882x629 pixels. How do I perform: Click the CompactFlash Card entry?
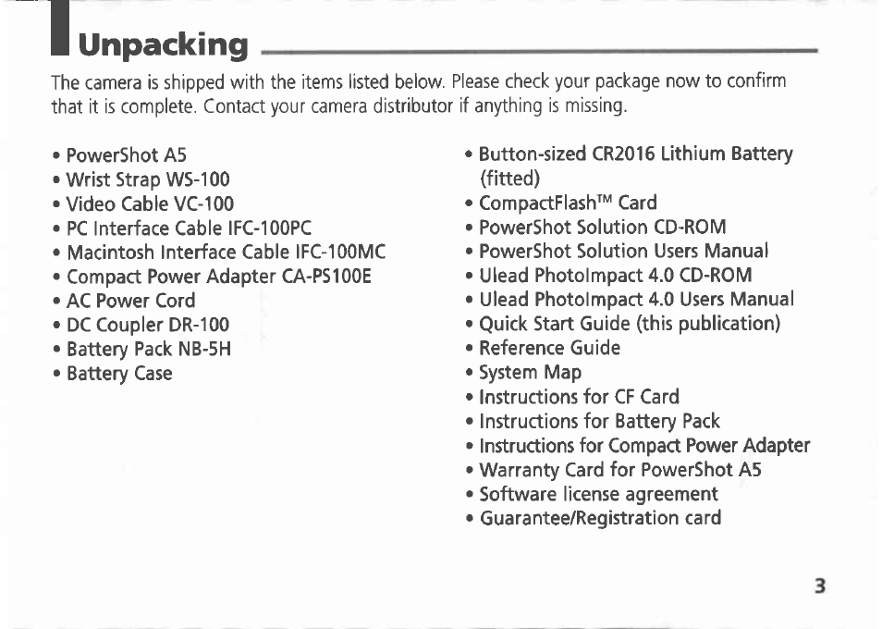(568, 203)
